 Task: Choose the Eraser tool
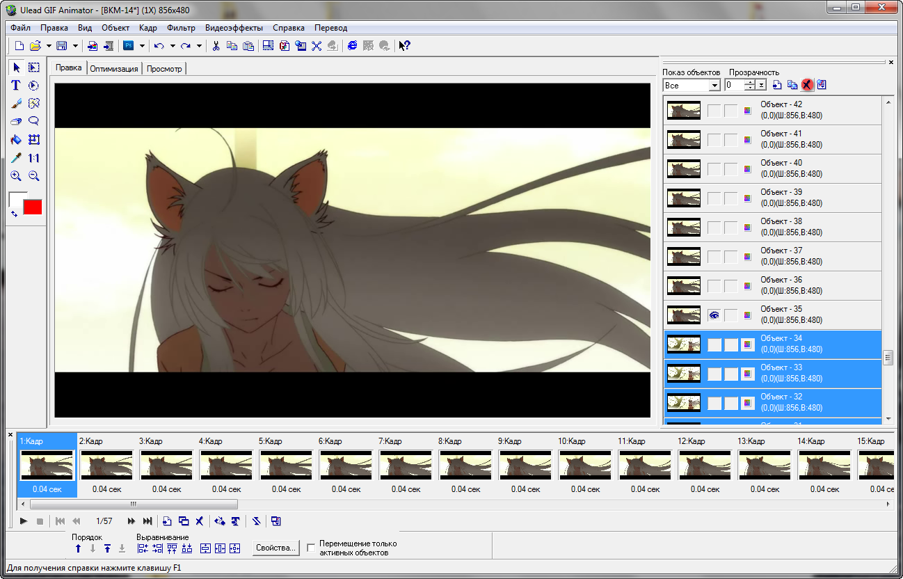(16, 122)
